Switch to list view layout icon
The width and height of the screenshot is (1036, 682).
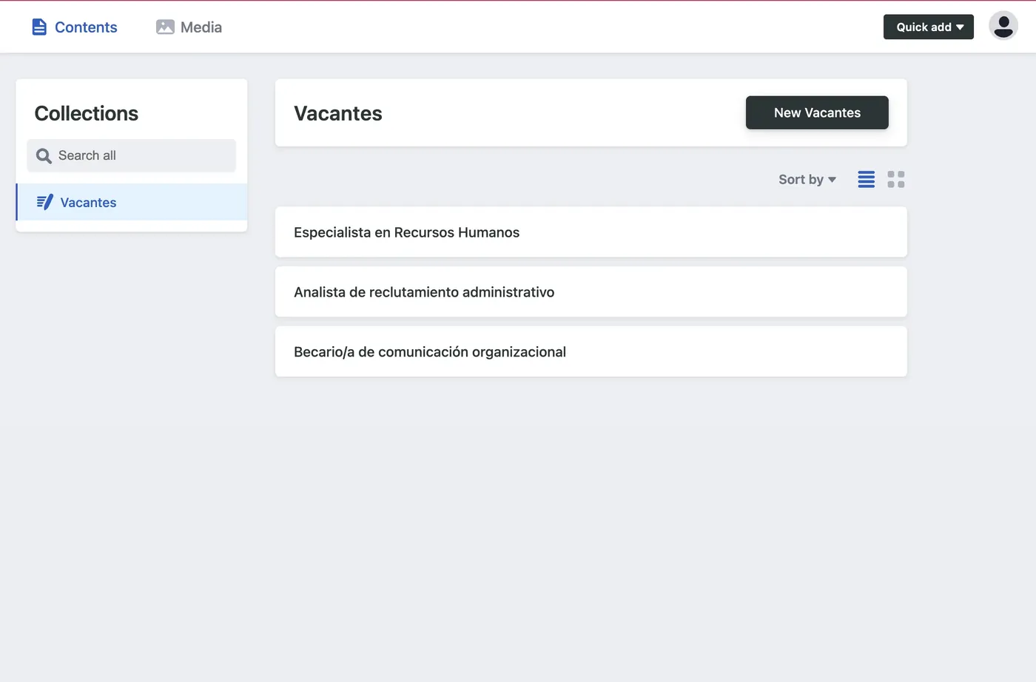[x=866, y=179]
